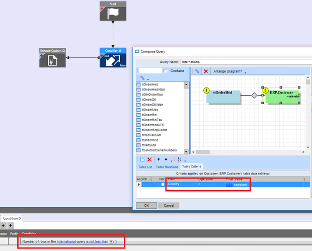Click the row count value 1 link
312x251 pixels.
pyautogui.click(x=116, y=241)
